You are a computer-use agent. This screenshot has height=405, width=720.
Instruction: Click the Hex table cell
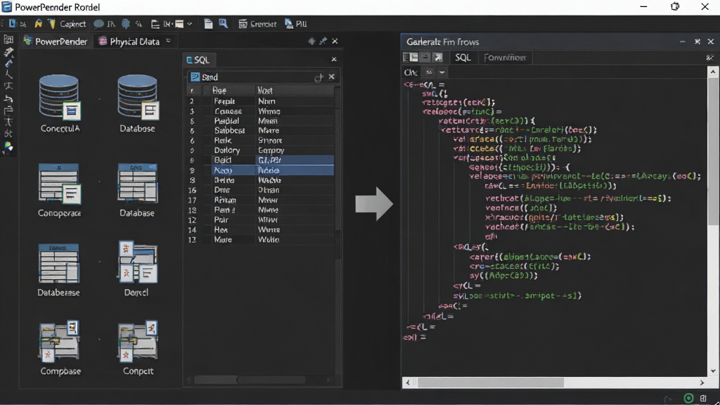[221, 230]
